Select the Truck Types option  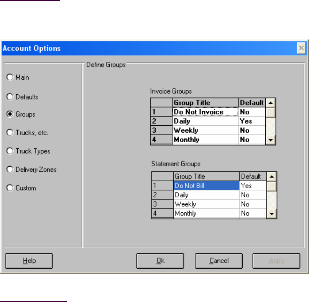(10, 151)
